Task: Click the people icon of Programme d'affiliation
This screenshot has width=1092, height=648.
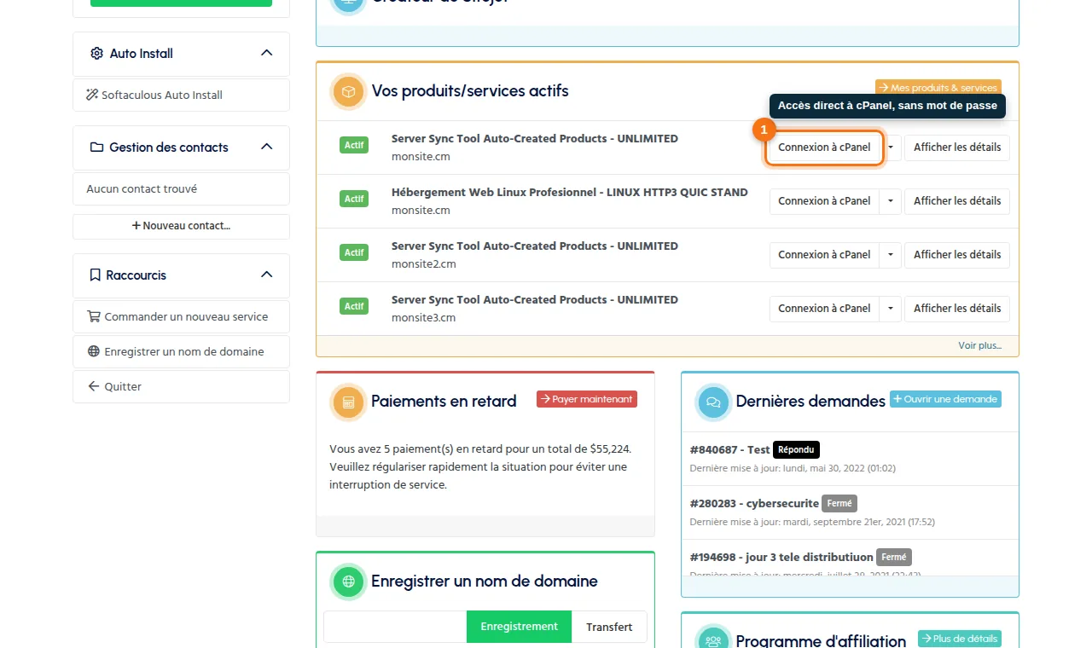Action: click(713, 641)
